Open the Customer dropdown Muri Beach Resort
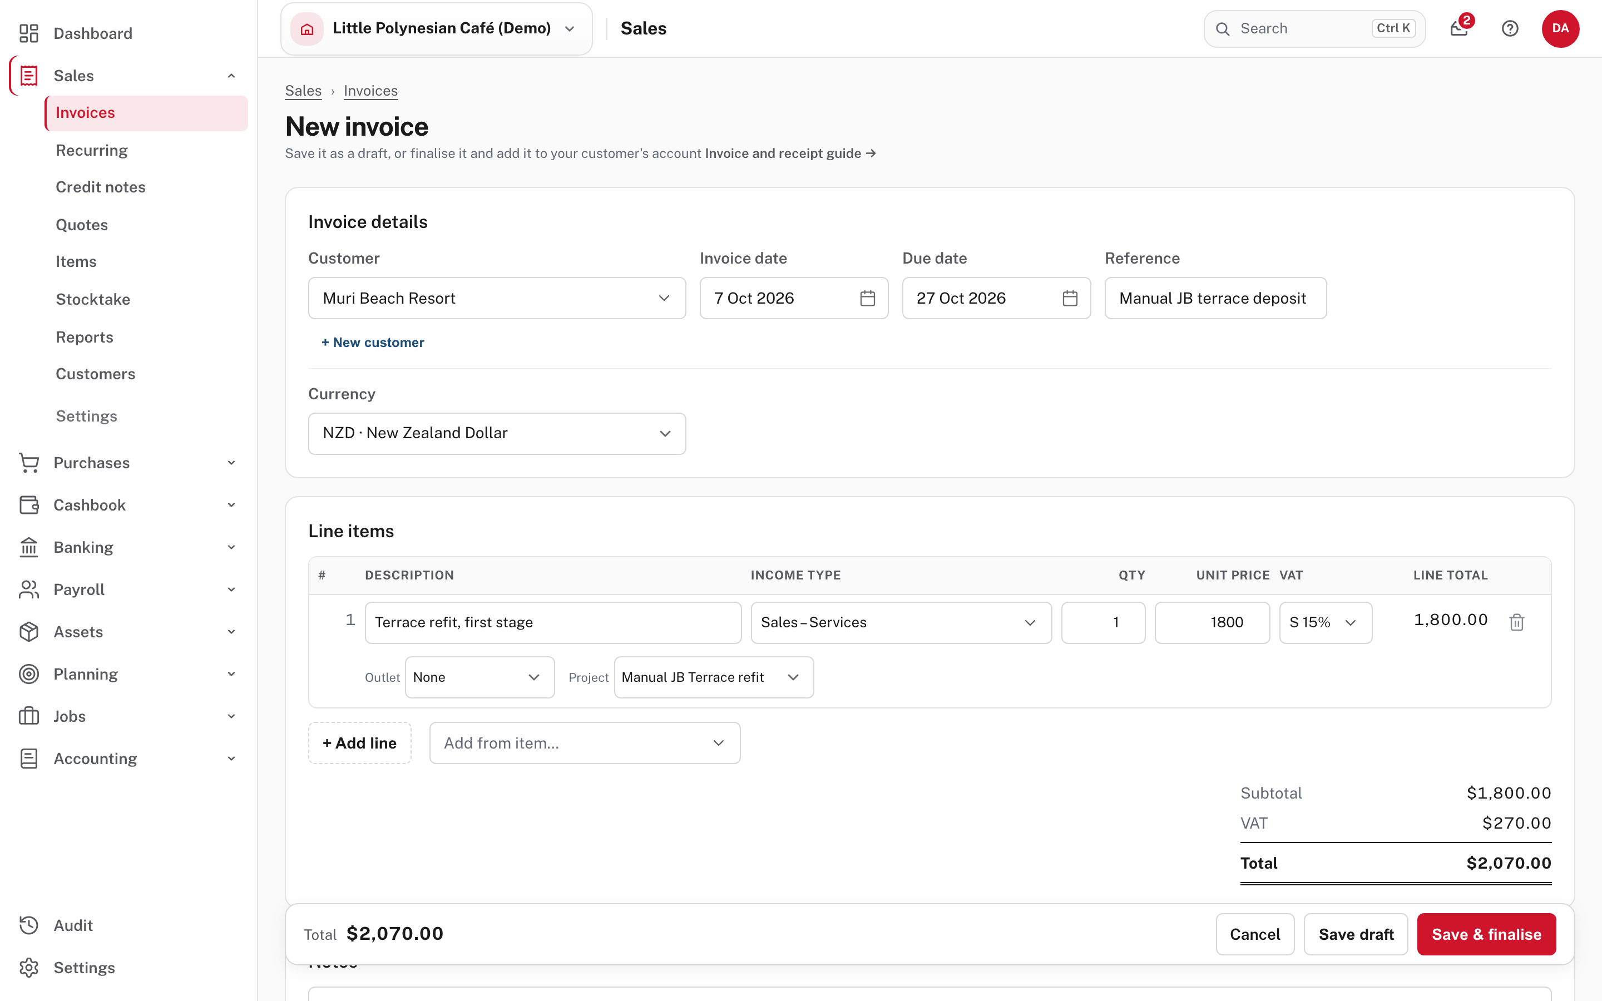The image size is (1602, 1001). pyautogui.click(x=497, y=299)
